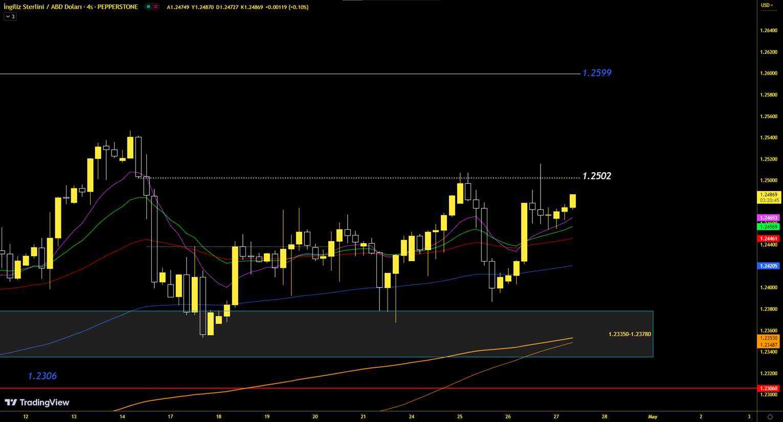Expand the collapsed indicators legend showing 3

click(x=10, y=17)
